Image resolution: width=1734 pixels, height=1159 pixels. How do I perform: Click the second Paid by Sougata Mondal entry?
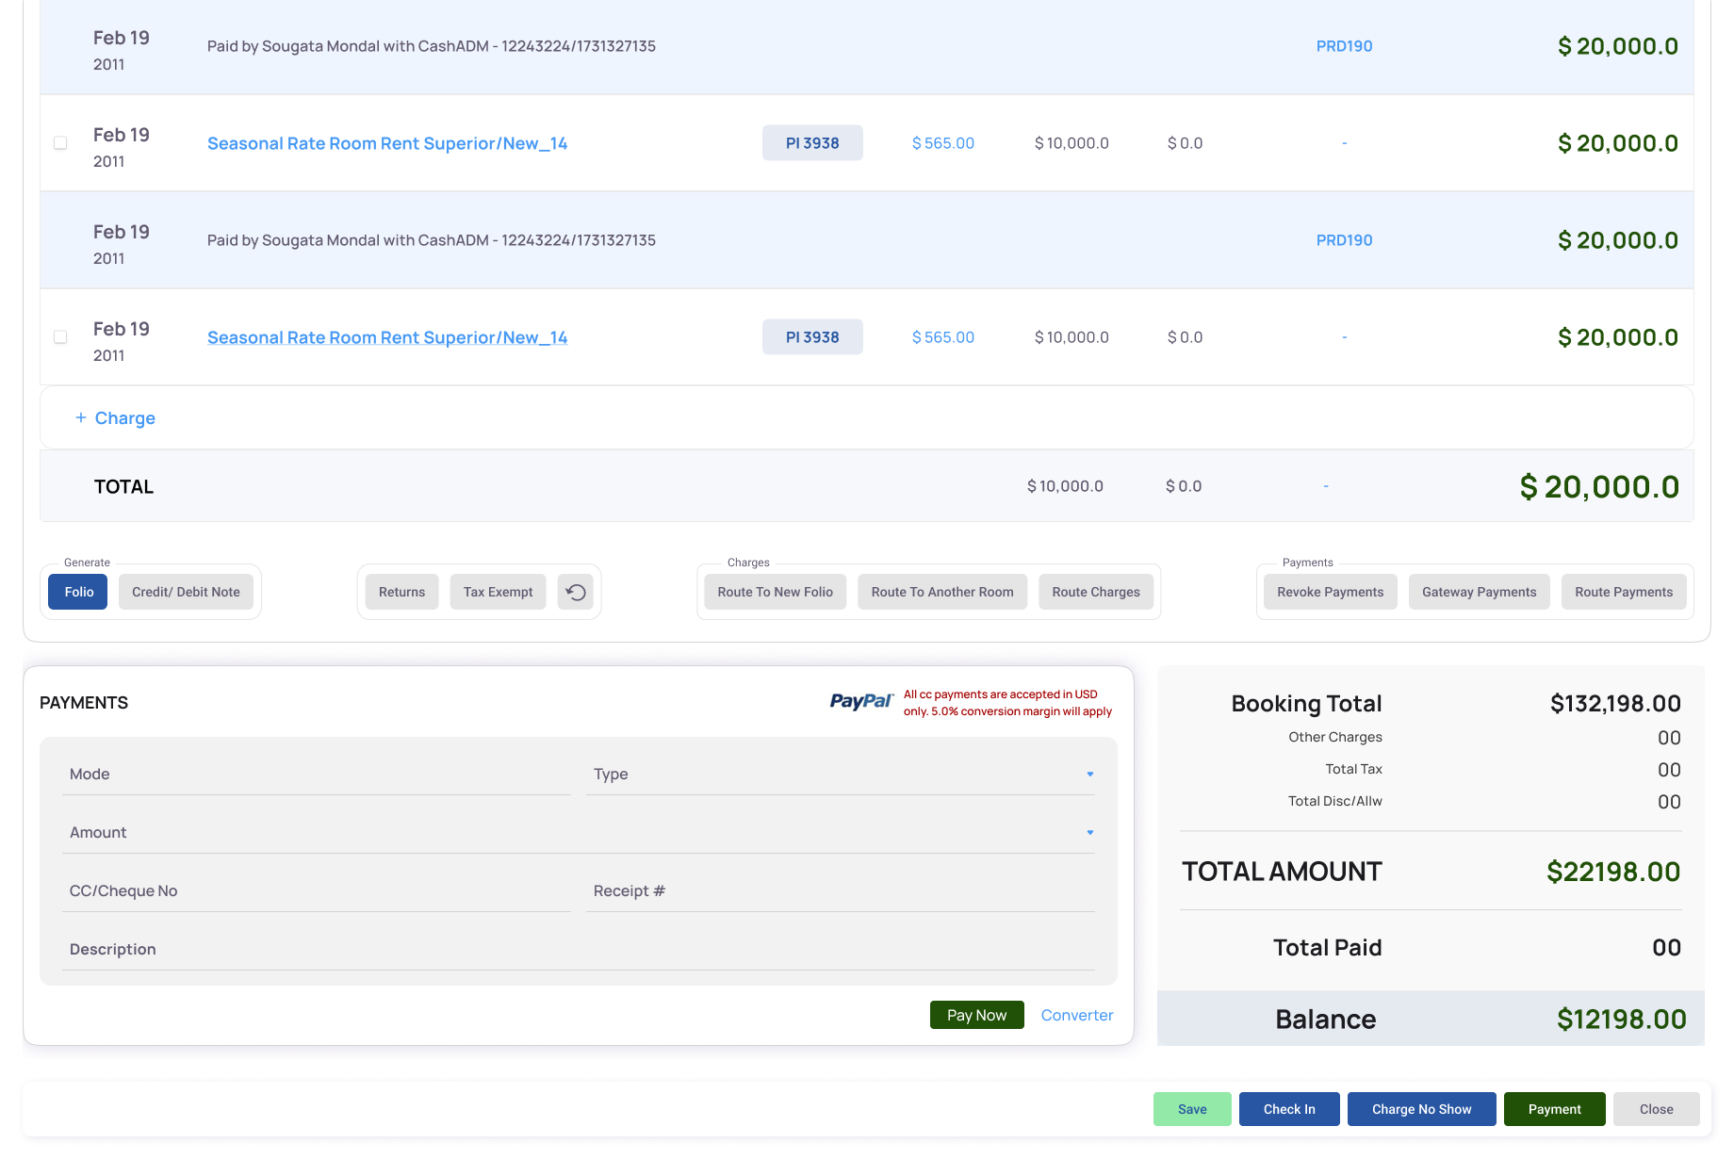click(x=432, y=240)
